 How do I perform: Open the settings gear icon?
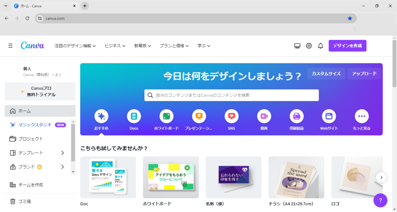309,46
